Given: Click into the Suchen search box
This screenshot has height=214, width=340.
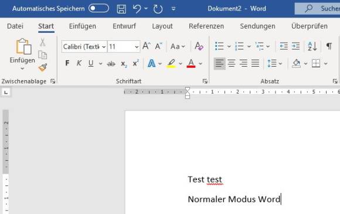Looking at the screenshot, I should [x=317, y=9].
